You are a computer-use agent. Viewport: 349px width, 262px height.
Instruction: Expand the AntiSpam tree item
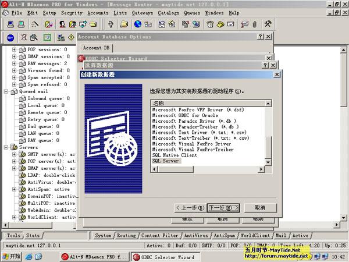point(14,189)
